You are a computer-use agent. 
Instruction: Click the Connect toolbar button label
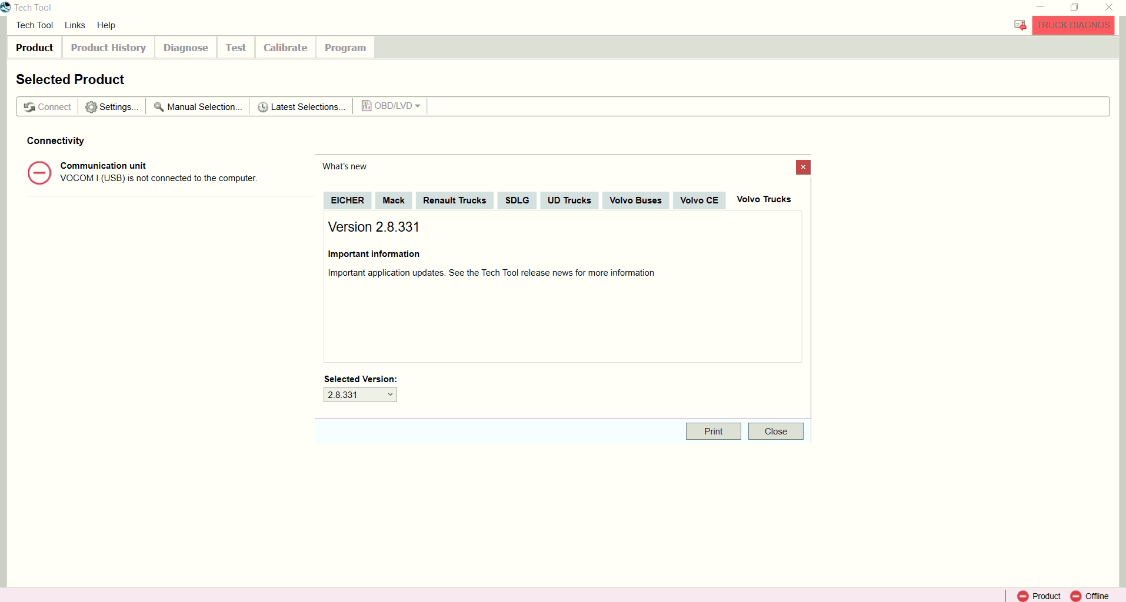click(54, 107)
